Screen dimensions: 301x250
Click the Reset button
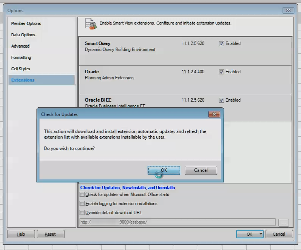pos(50,234)
